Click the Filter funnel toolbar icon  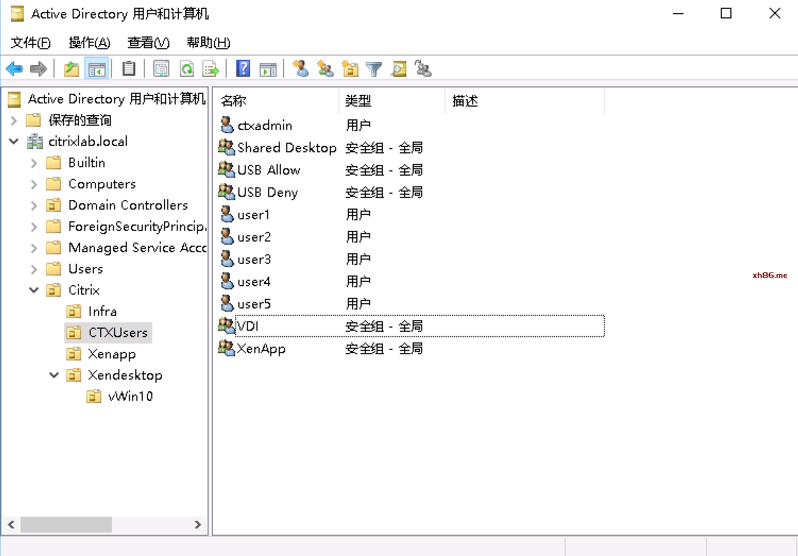(x=373, y=69)
